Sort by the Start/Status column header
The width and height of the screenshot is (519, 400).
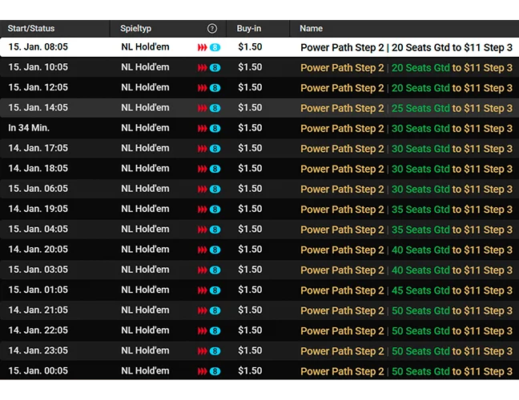point(32,29)
